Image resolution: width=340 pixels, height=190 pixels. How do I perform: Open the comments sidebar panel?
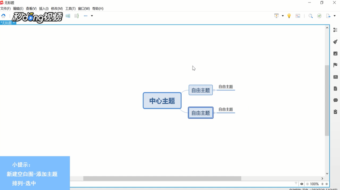coord(335,100)
